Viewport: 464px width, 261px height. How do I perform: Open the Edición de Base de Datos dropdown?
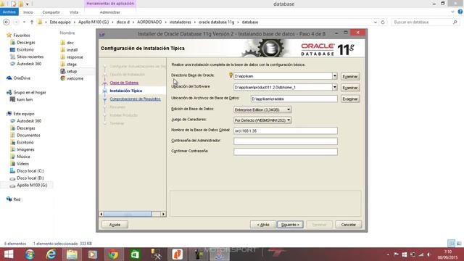262,109
